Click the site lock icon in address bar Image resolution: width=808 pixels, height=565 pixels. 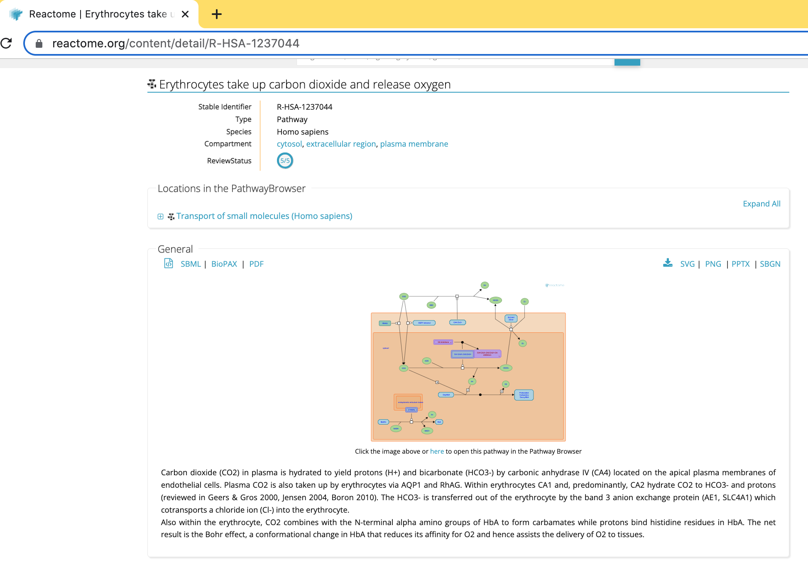[39, 44]
